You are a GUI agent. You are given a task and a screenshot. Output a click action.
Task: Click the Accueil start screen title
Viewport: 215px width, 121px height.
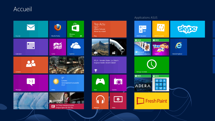coord(23,9)
